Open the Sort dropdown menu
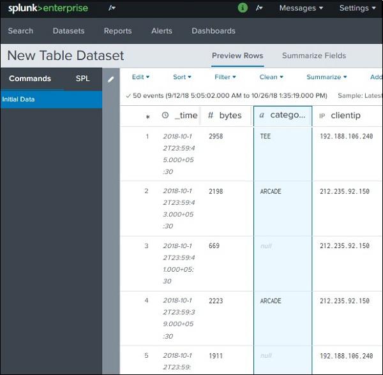 point(182,77)
